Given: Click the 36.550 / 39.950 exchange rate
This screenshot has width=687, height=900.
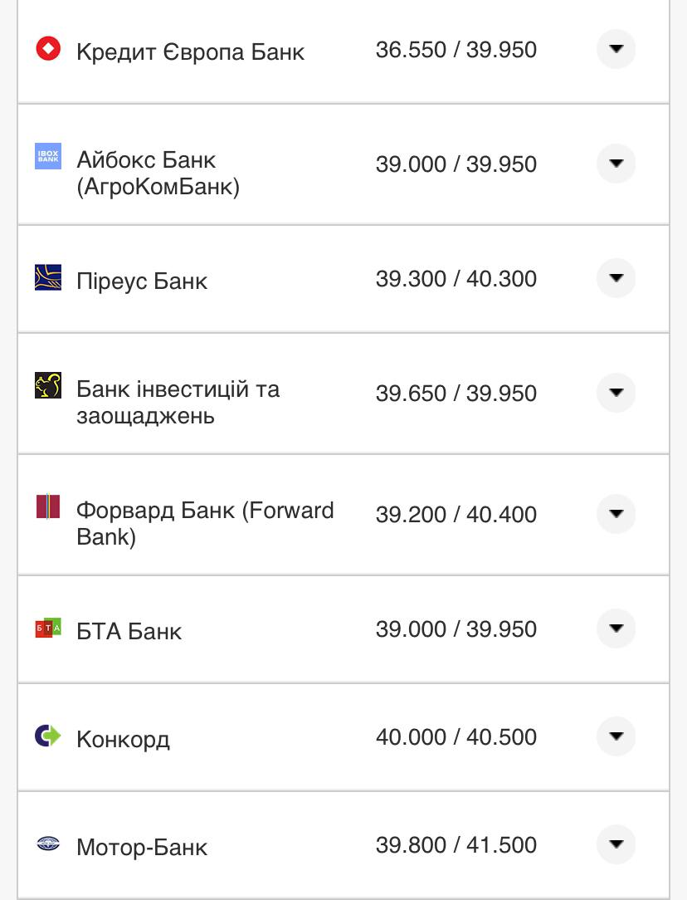Looking at the screenshot, I should coord(458,50).
